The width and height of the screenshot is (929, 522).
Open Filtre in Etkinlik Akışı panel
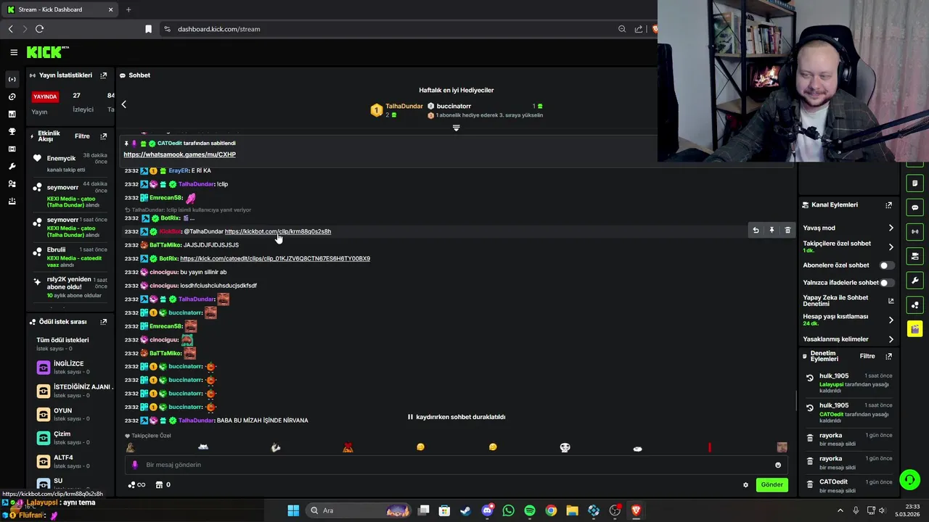point(82,136)
